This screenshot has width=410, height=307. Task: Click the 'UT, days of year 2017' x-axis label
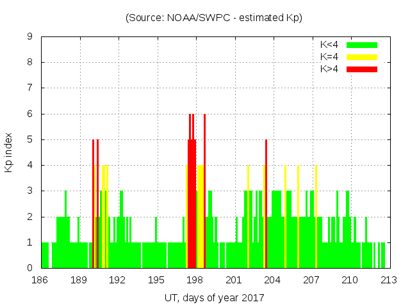point(214,297)
